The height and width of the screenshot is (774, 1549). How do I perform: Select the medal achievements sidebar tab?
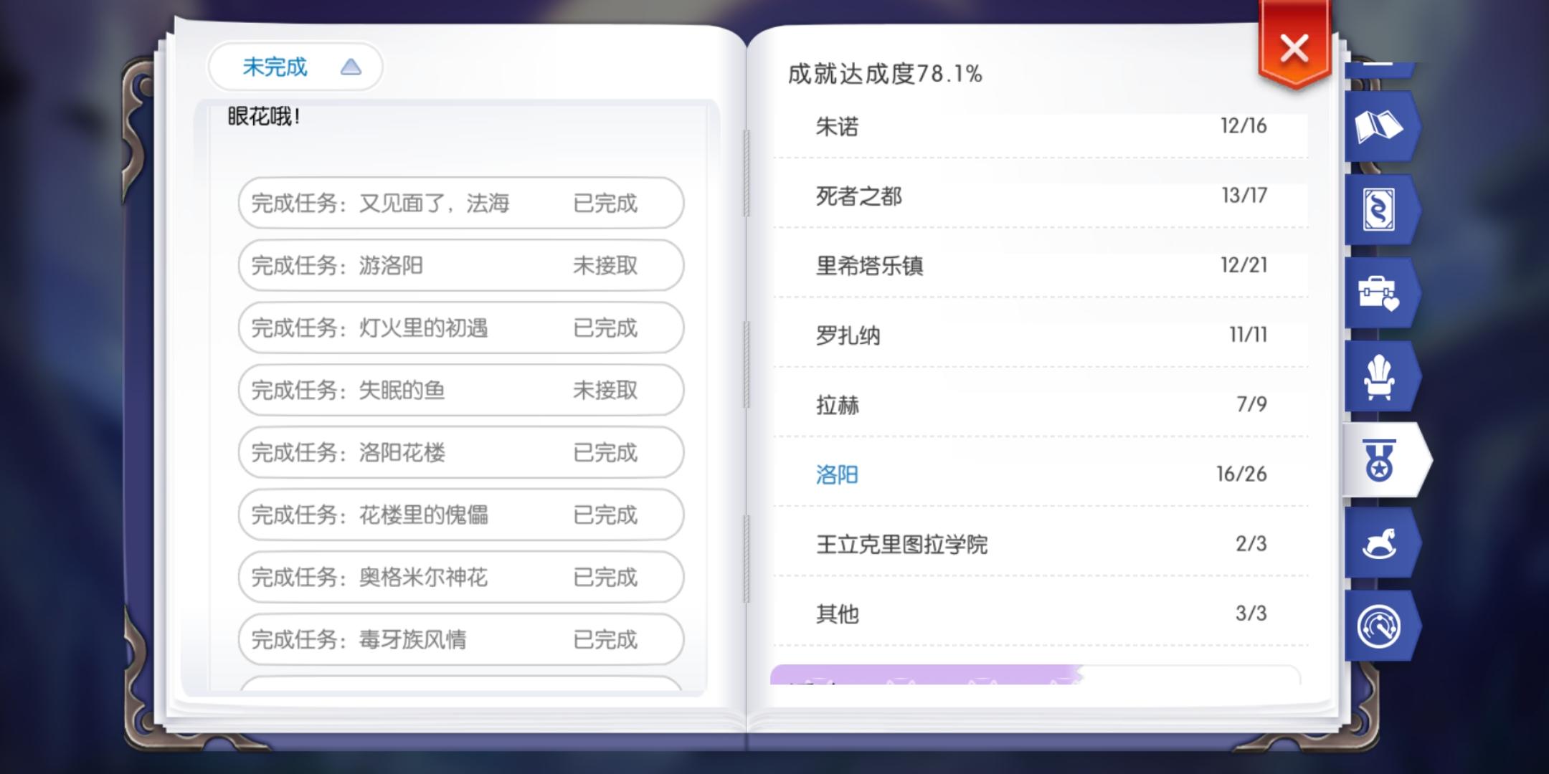pyautogui.click(x=1384, y=460)
